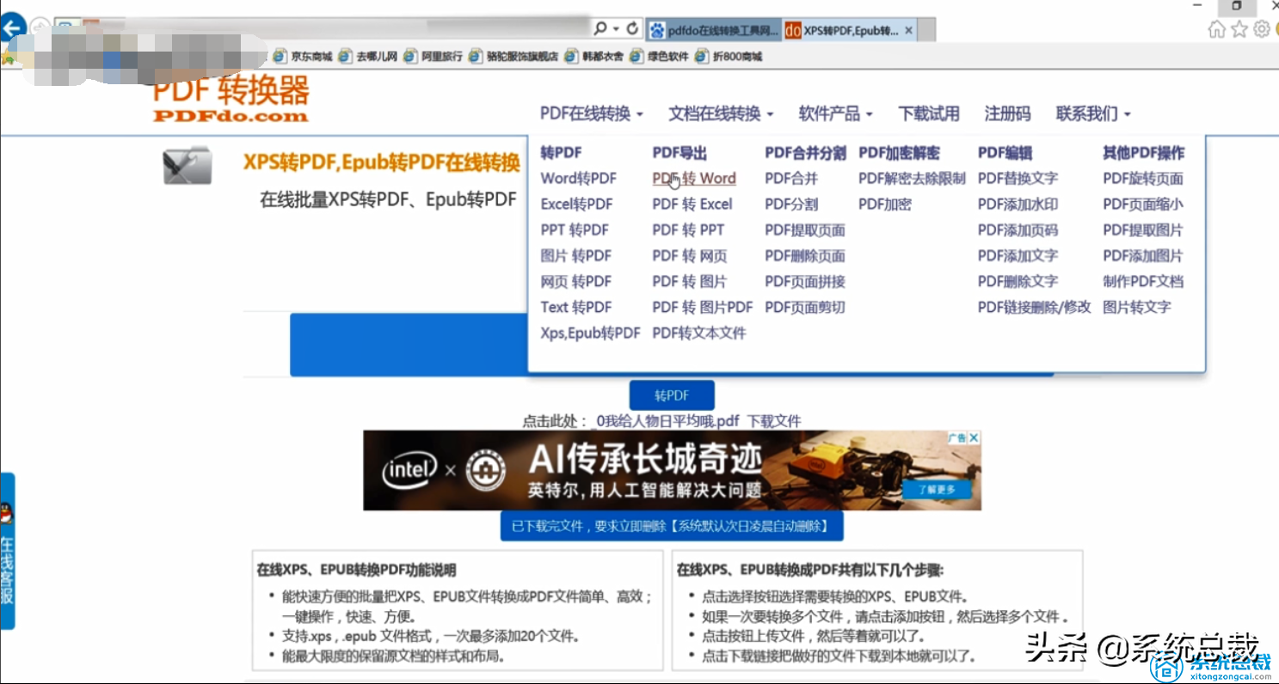Click the 已下载完文件，要求立即删除 button

click(672, 526)
